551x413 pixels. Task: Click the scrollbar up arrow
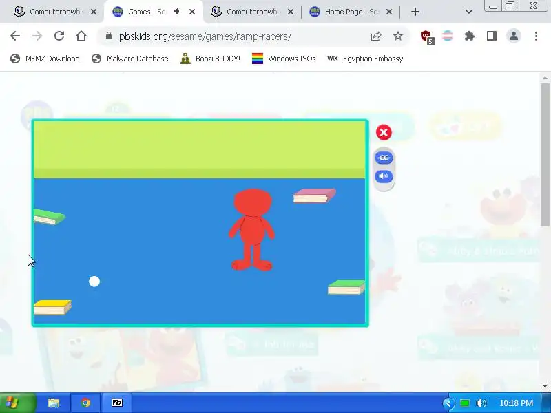tap(545, 78)
